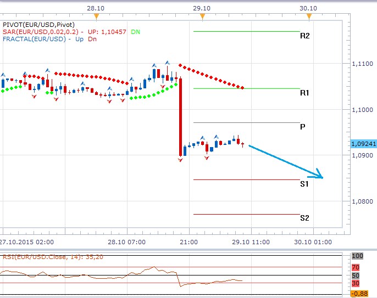Select the orange marker below 30.10 date
Viewport: 377px width, 298px height.
[x=309, y=17]
